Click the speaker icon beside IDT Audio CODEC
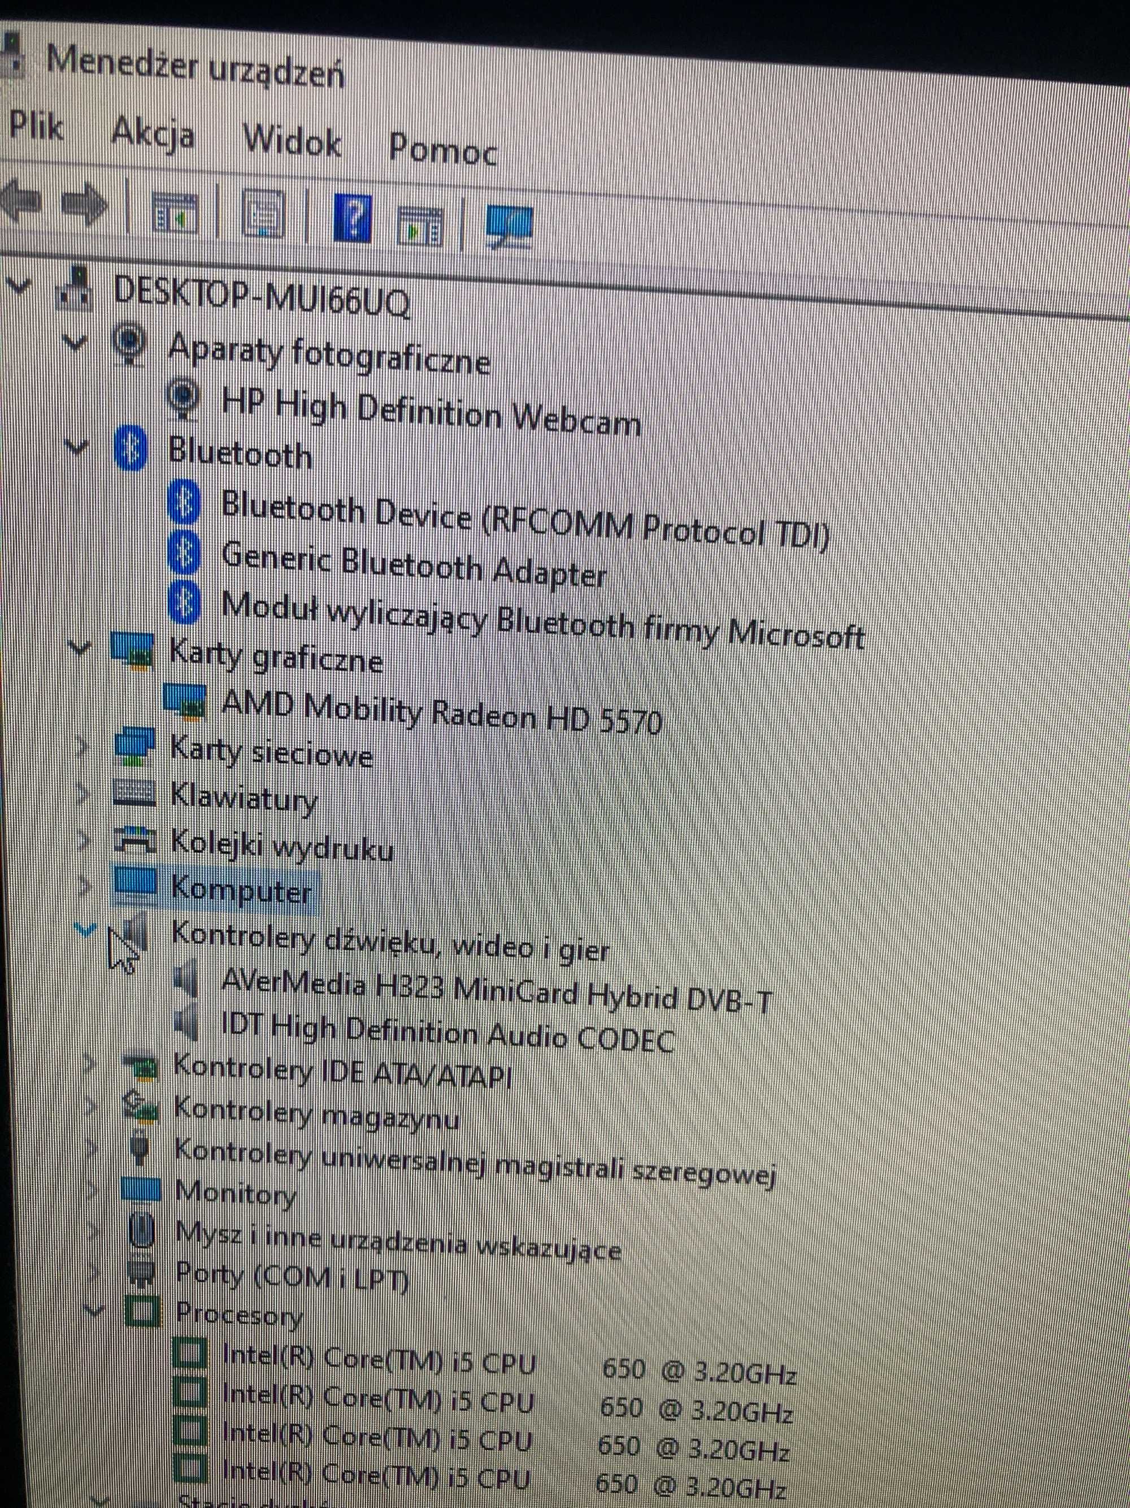1130x1508 pixels. tap(185, 1022)
